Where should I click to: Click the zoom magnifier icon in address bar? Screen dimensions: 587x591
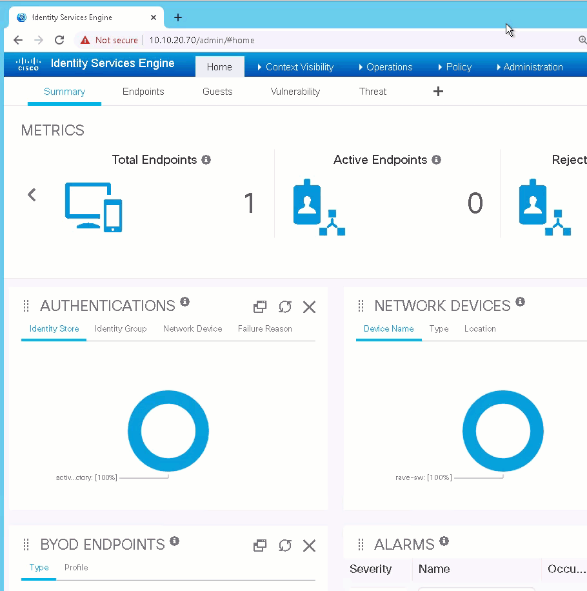tap(582, 40)
